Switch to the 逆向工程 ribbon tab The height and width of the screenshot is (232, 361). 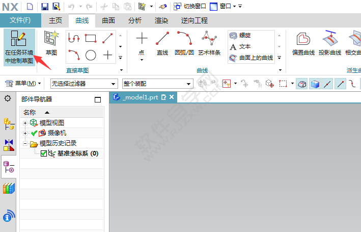(x=194, y=20)
